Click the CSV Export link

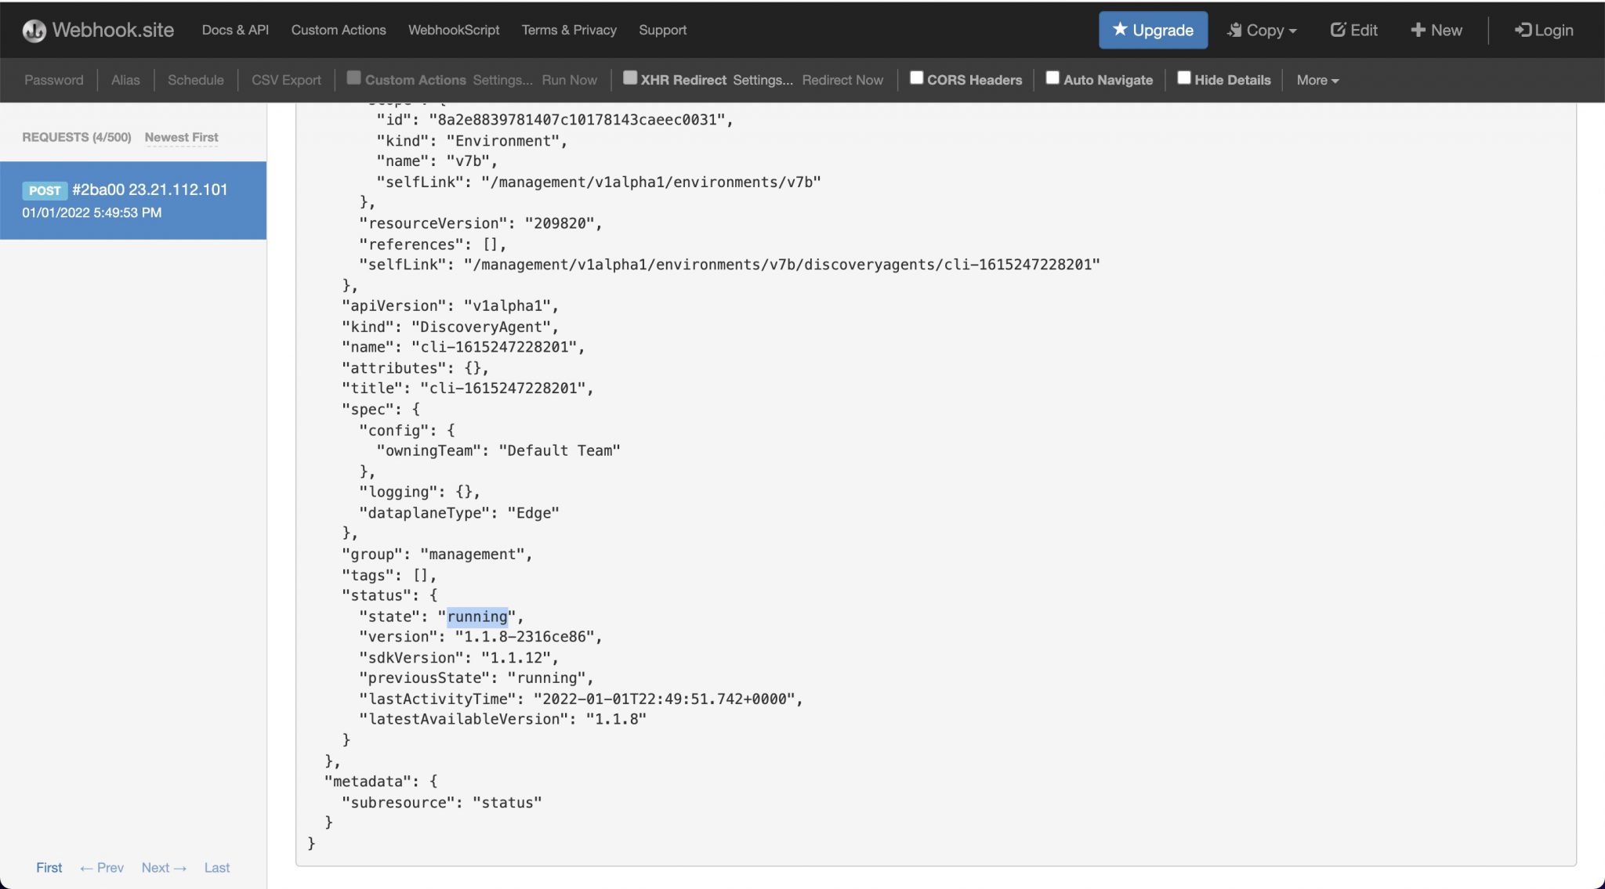pos(286,80)
